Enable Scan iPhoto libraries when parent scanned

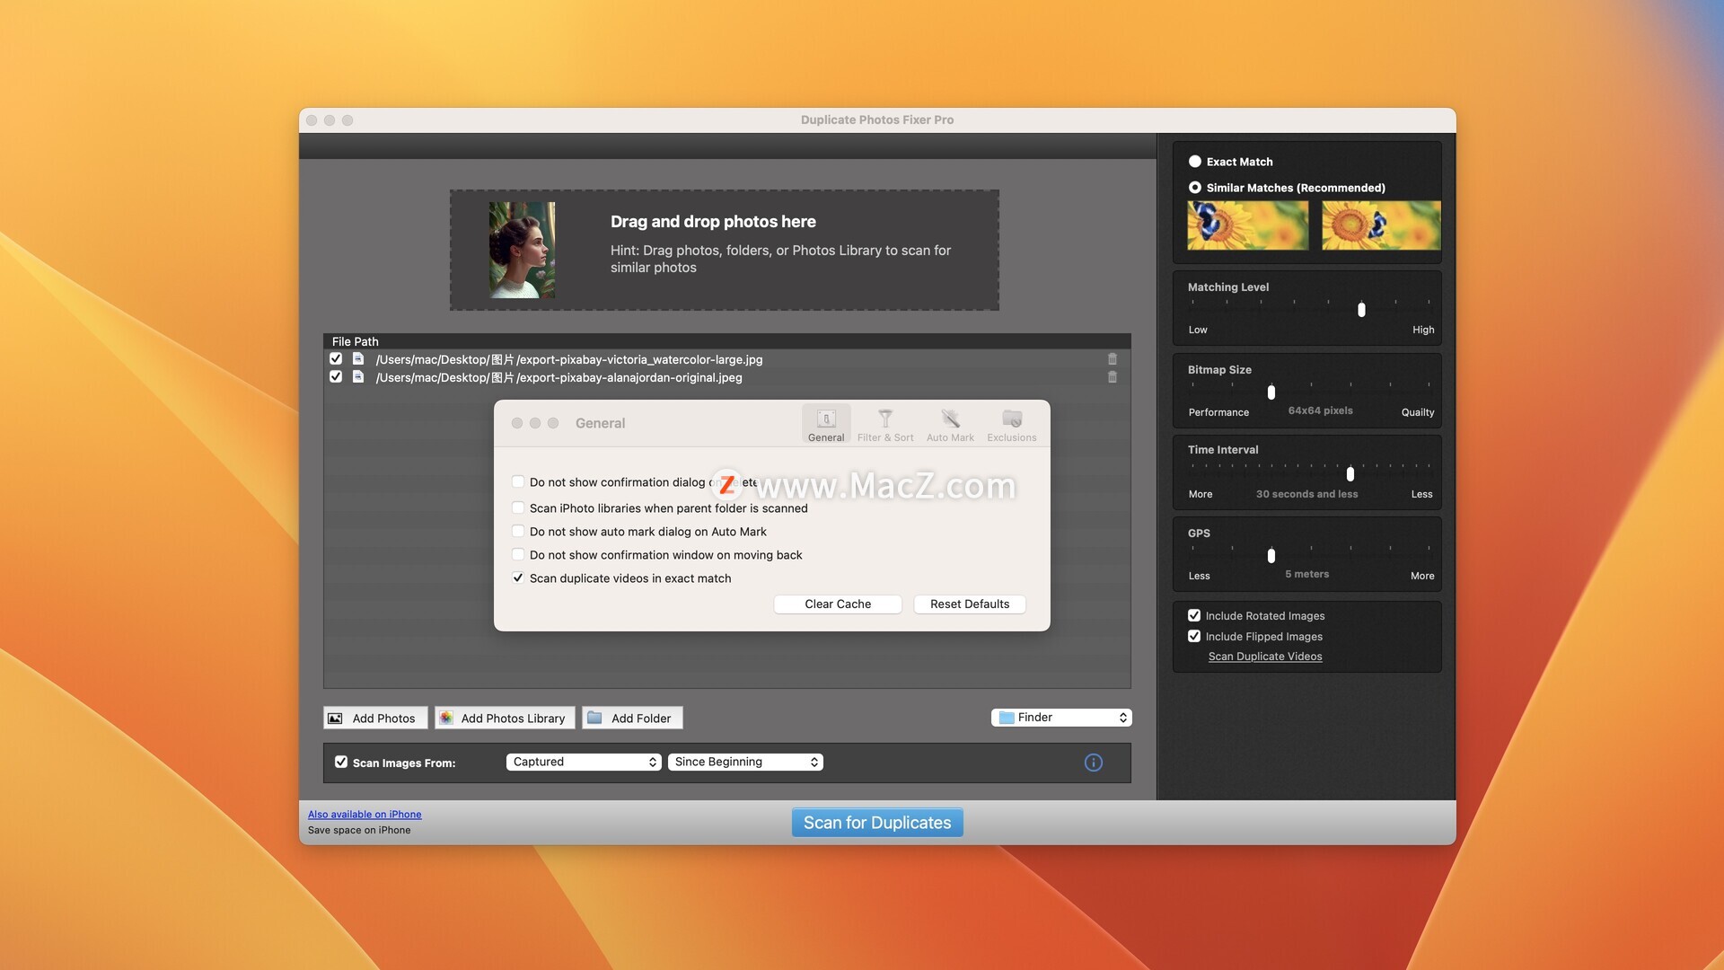(518, 507)
